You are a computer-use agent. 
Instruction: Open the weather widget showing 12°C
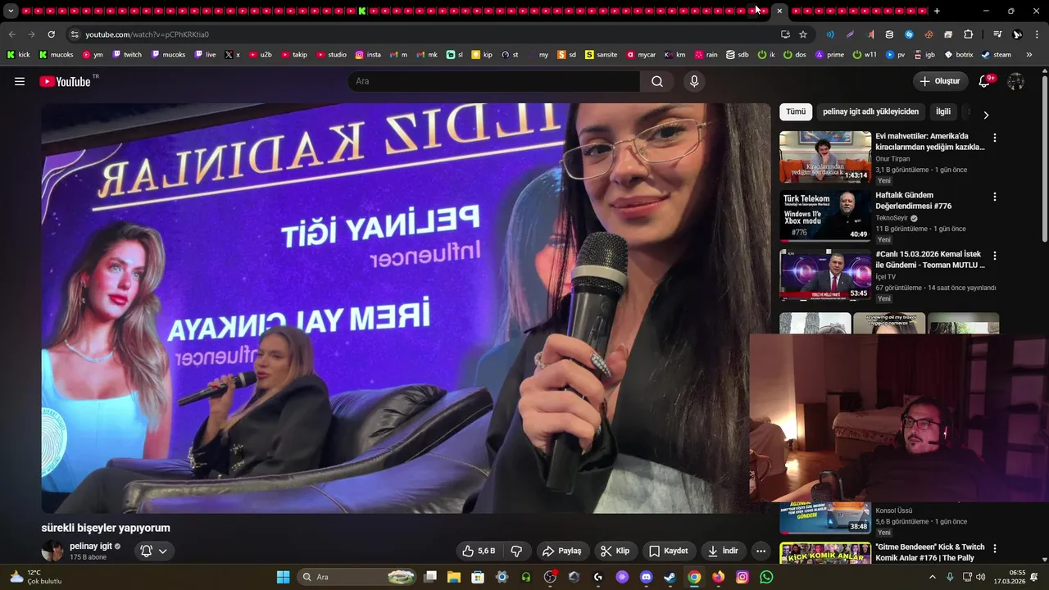pyautogui.click(x=34, y=577)
